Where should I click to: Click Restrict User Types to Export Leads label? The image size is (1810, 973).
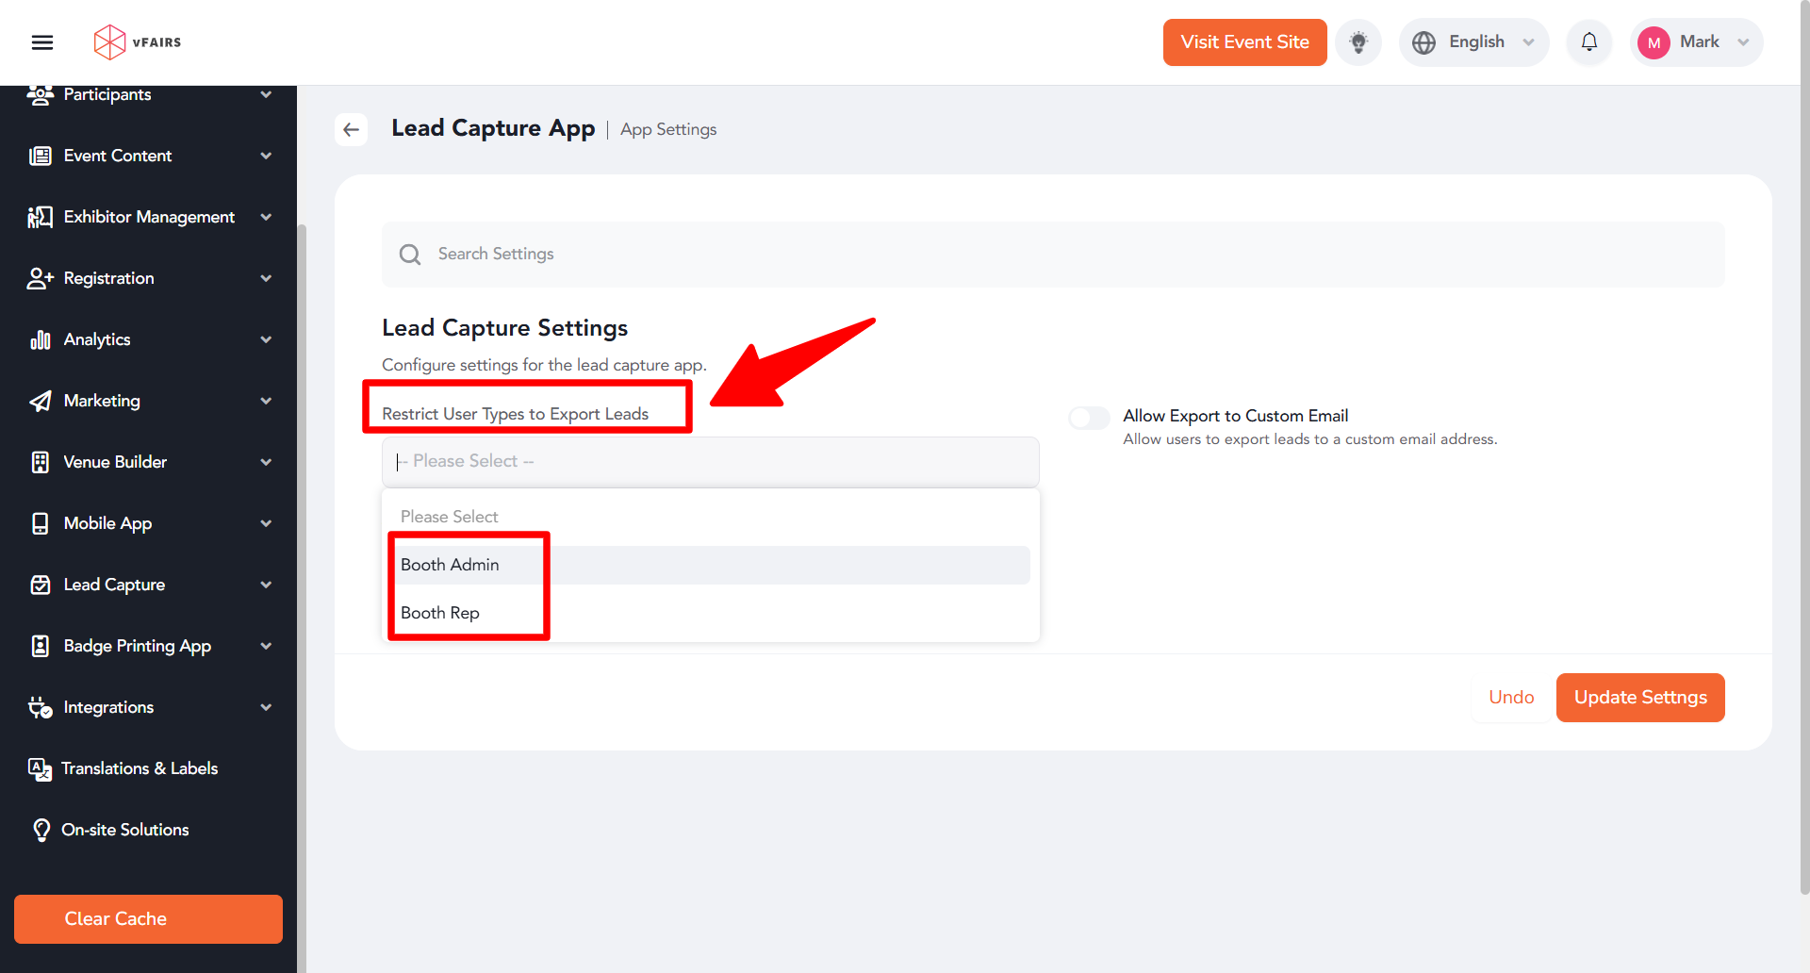coord(515,414)
